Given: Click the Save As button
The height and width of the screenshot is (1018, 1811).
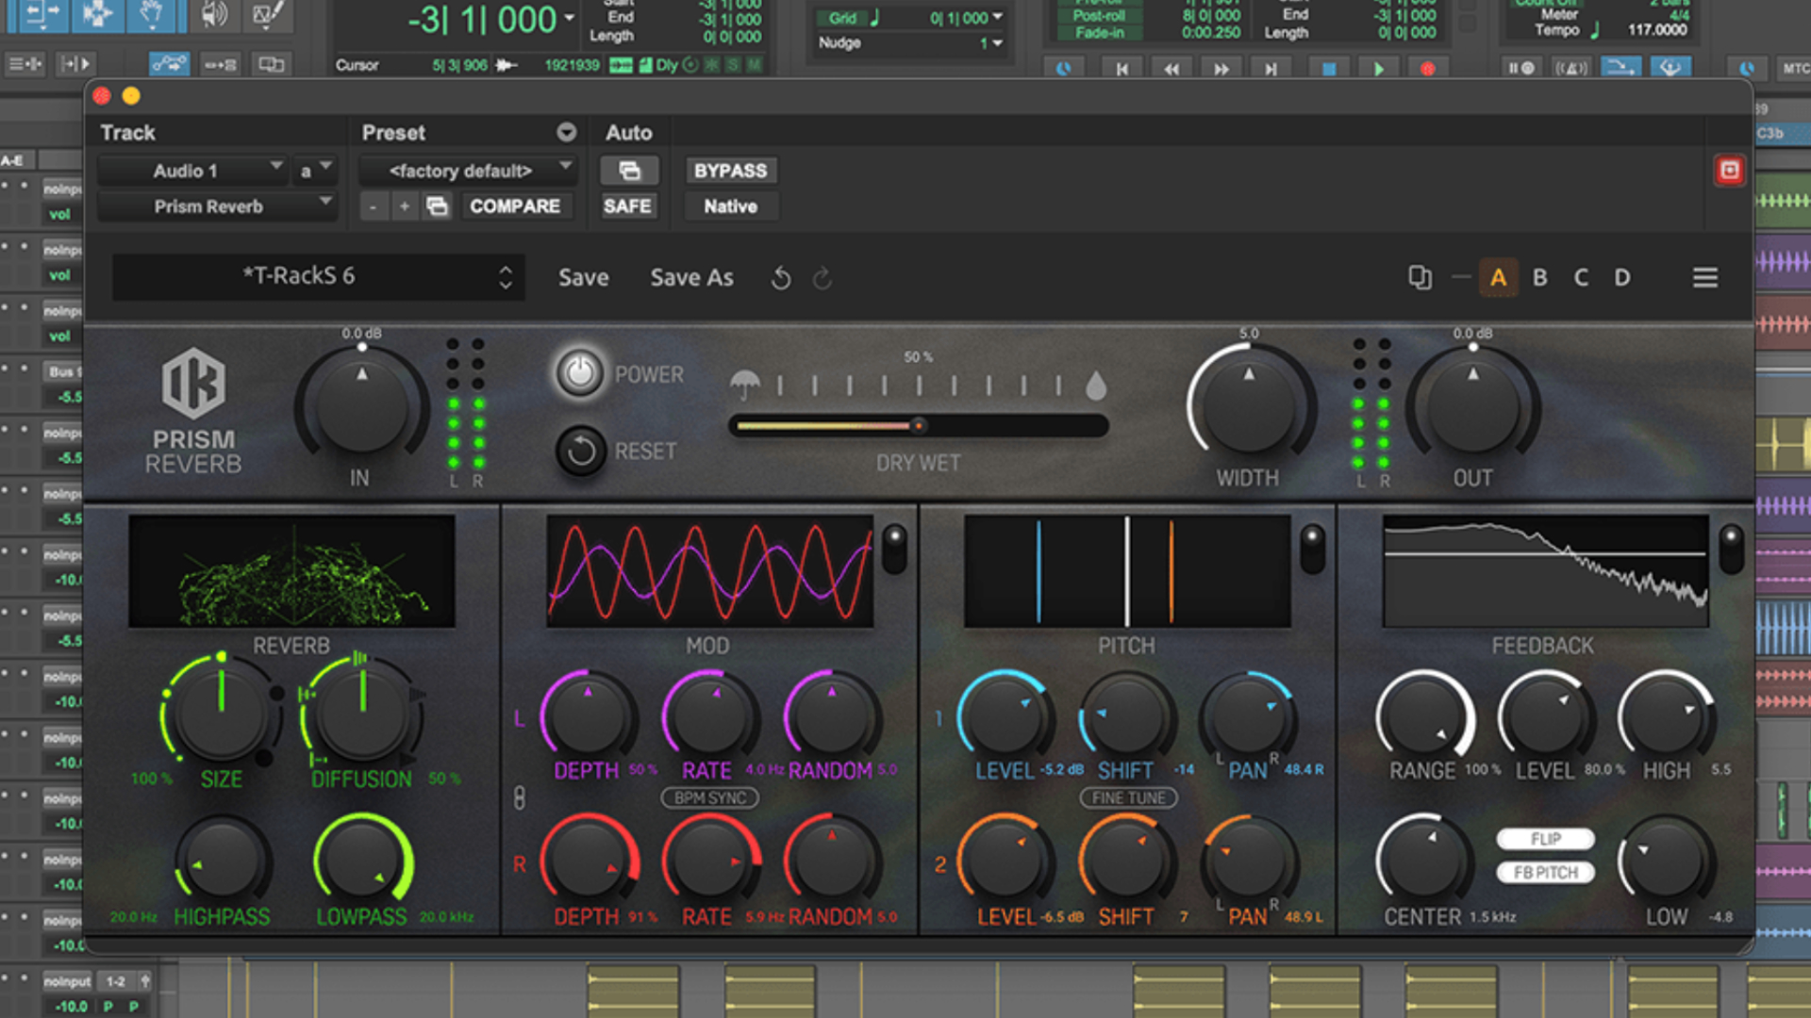Looking at the screenshot, I should [x=691, y=278].
